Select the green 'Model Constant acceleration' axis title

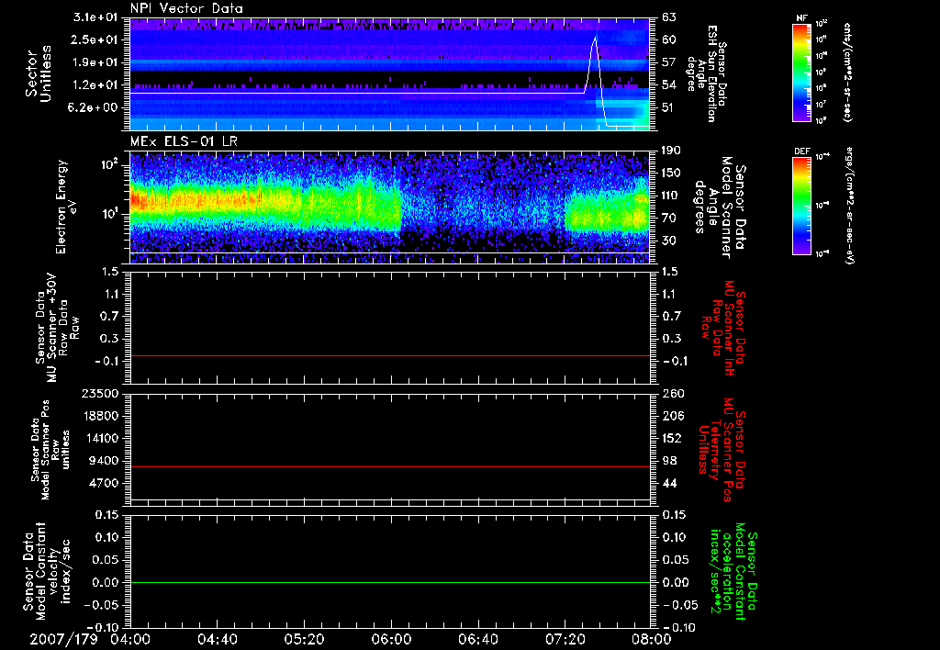pyautogui.click(x=734, y=573)
